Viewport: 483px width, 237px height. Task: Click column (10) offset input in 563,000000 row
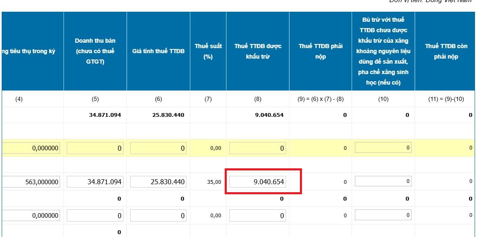tap(383, 181)
